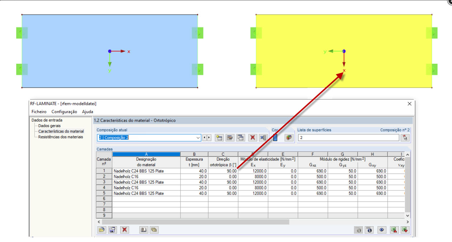Viewport: 452px width, 242px height.
Task: Click the red X beside Composição 2
Action: 253,137
